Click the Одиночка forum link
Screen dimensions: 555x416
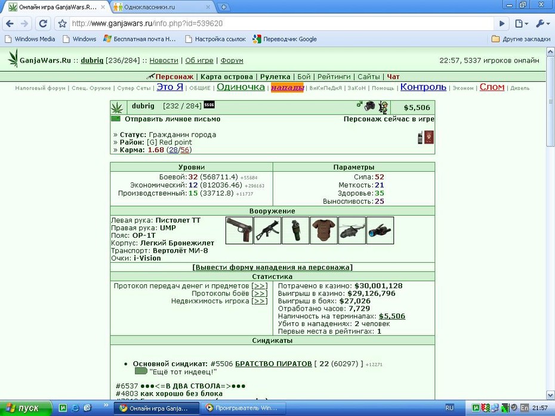point(240,87)
